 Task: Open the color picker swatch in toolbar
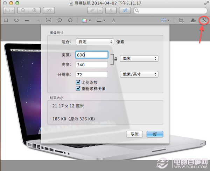[x=85, y=21]
